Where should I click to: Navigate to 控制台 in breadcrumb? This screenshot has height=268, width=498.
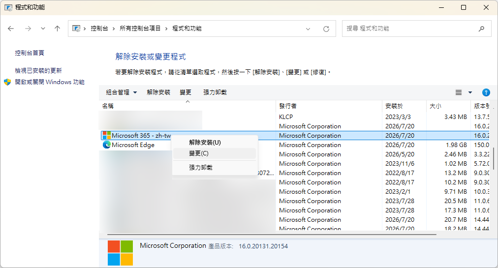[99, 29]
